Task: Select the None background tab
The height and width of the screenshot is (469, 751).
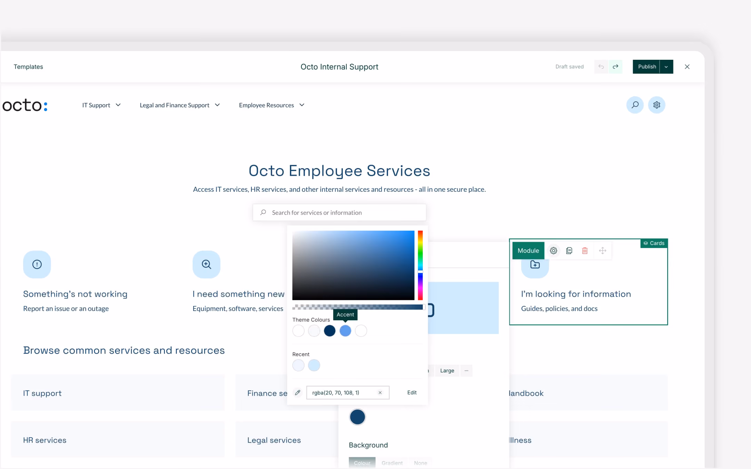Action: pos(420,463)
